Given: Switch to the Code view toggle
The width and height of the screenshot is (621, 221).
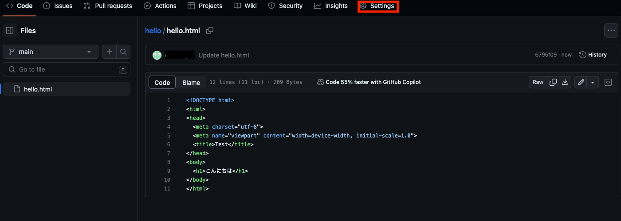Looking at the screenshot, I should click(x=162, y=82).
